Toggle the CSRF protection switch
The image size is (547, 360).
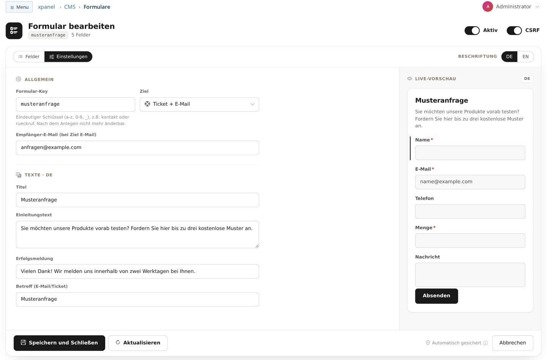click(x=514, y=30)
